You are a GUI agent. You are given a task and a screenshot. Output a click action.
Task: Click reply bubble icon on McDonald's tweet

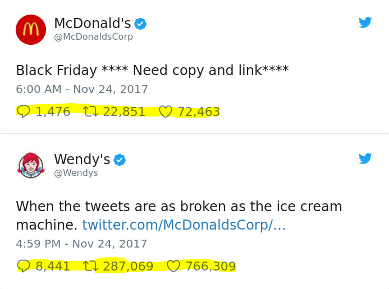(24, 112)
